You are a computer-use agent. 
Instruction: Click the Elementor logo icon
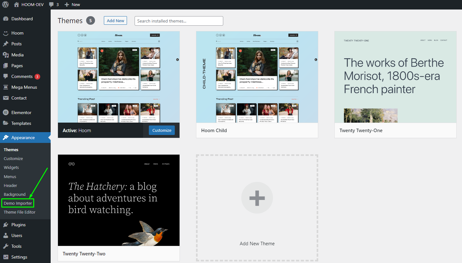tap(6, 112)
